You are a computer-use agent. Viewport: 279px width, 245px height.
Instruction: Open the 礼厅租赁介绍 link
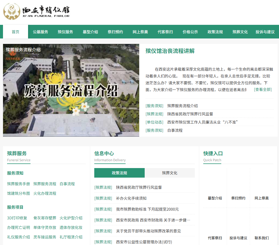[71, 237]
